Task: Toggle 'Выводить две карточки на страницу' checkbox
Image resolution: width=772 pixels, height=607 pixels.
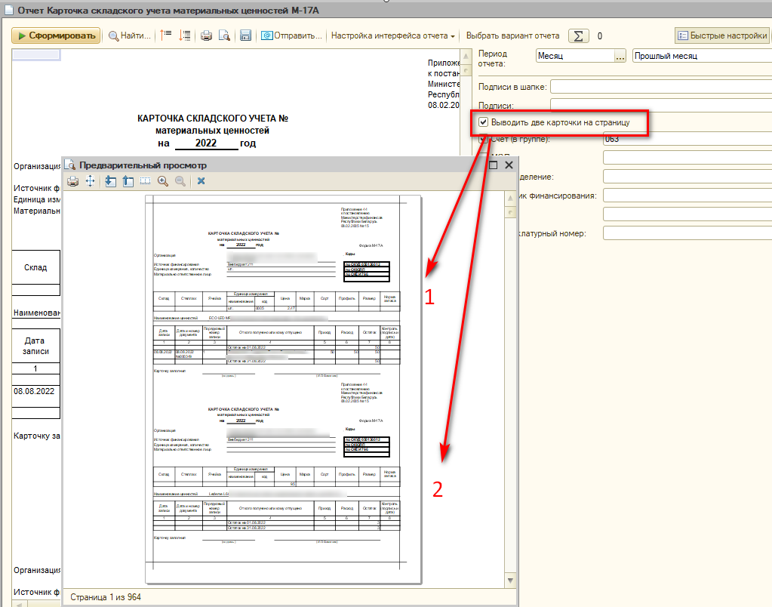Action: click(483, 122)
